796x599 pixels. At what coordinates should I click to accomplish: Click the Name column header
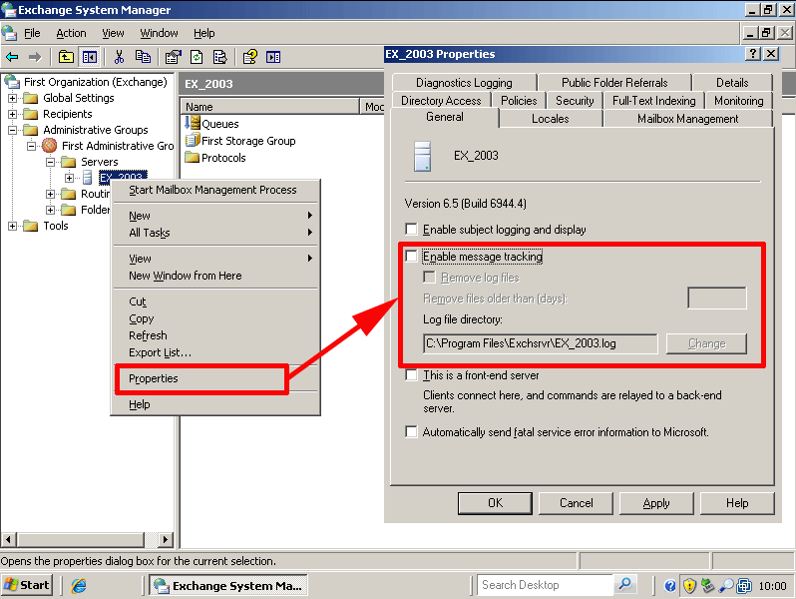coord(270,107)
